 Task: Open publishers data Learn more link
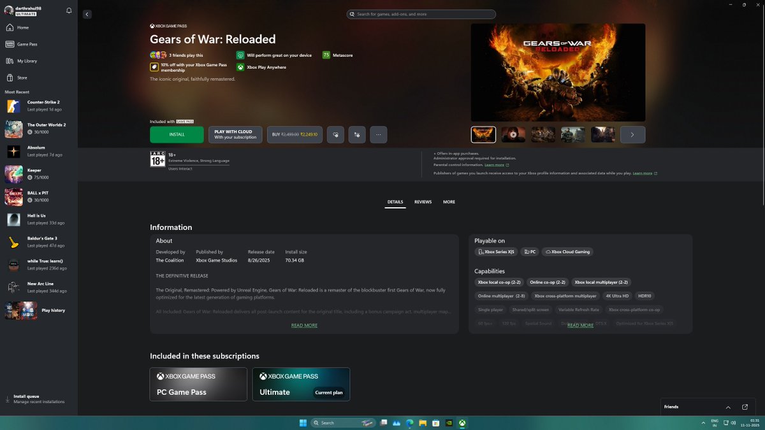[645, 173]
